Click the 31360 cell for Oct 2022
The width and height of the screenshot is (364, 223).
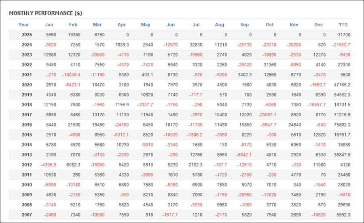[270, 65]
